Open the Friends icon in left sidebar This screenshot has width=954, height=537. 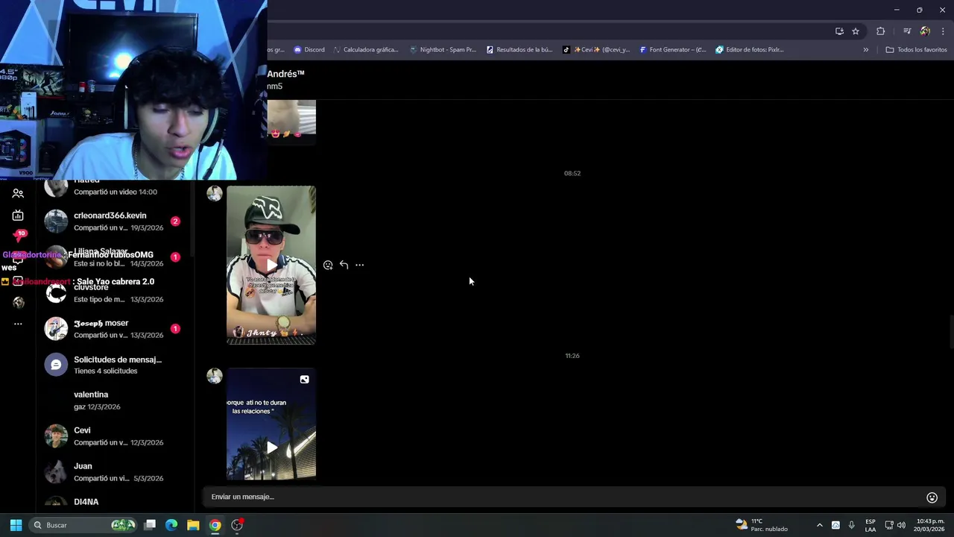[18, 193]
